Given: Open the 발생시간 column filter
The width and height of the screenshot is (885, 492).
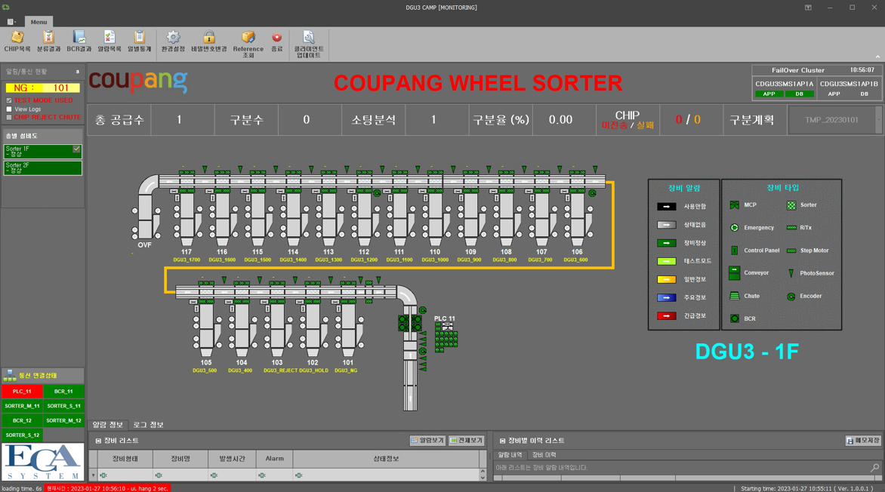Looking at the screenshot, I should (x=214, y=475).
